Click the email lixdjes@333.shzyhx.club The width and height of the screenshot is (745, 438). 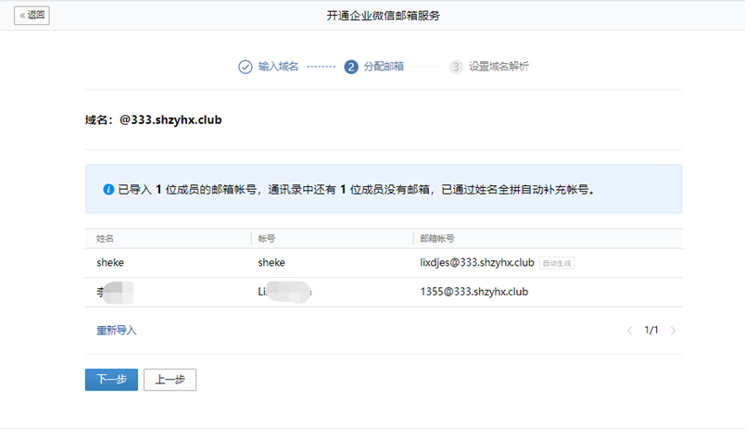tap(477, 263)
